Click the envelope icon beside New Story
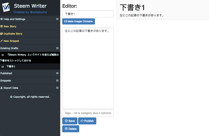Viewport: 209px width, 136px height. tap(2, 26)
